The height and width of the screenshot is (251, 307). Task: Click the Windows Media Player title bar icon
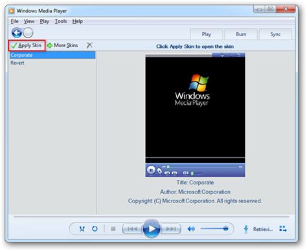[12, 10]
